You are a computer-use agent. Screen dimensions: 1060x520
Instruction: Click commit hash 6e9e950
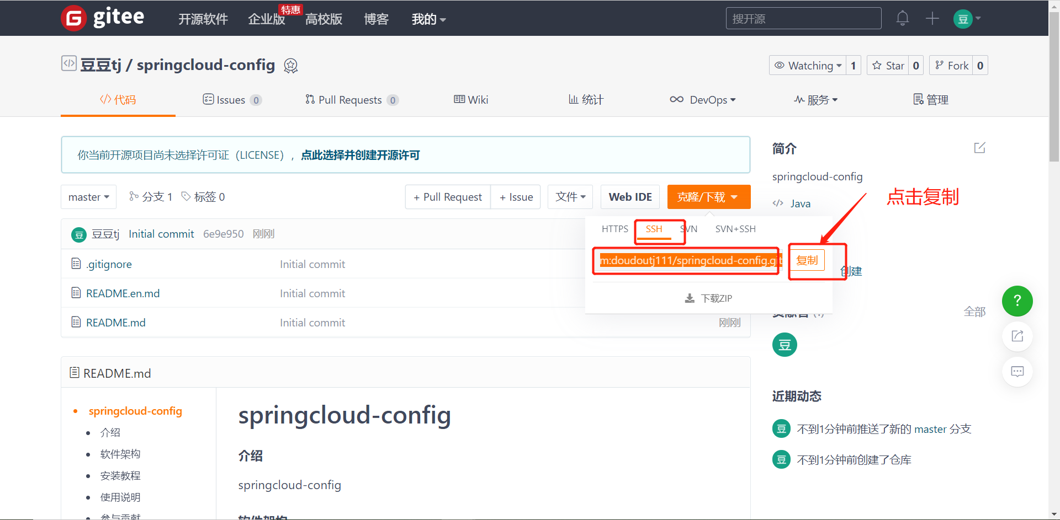point(223,234)
